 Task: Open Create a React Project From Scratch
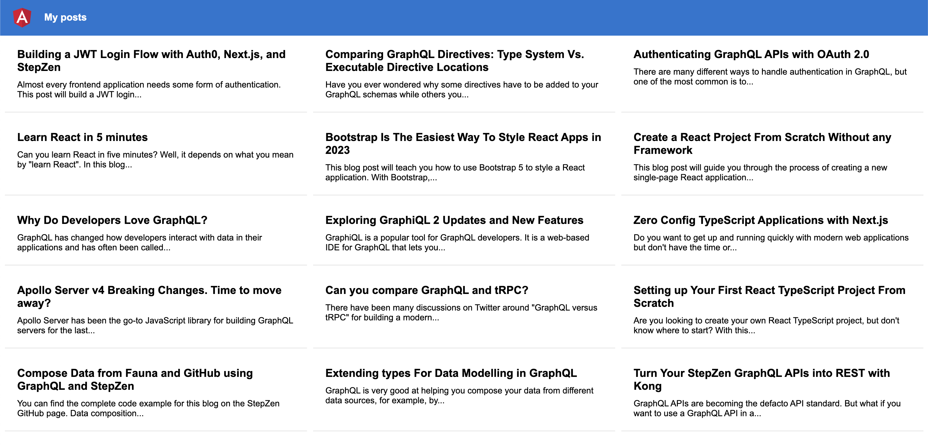(762, 143)
